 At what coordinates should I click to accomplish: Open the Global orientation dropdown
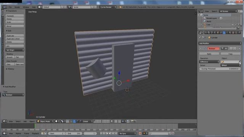(x=87, y=121)
